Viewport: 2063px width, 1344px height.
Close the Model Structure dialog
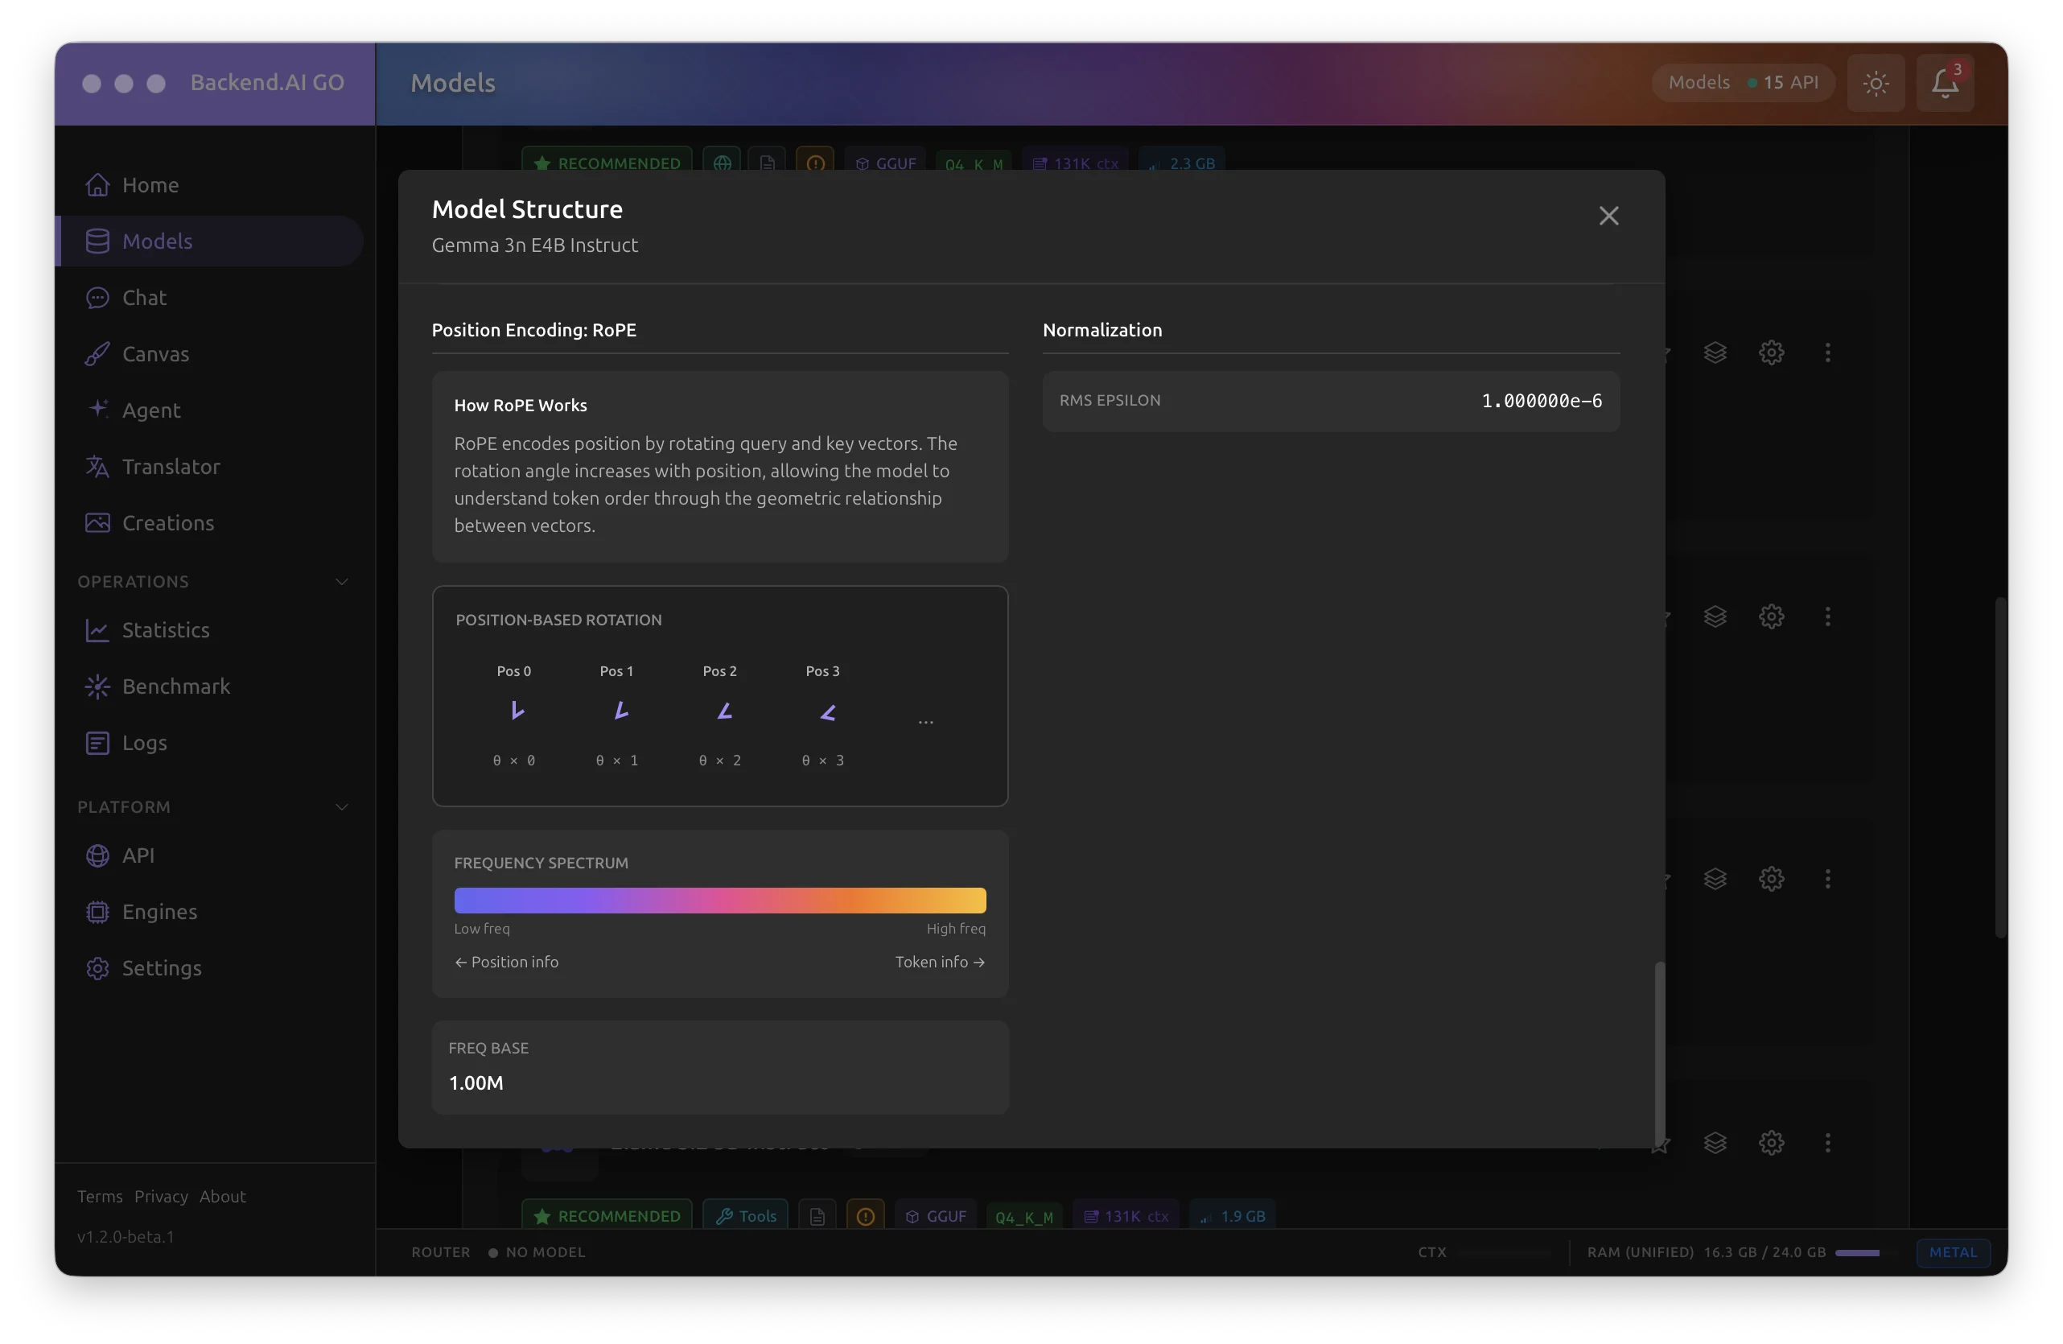[x=1608, y=215]
